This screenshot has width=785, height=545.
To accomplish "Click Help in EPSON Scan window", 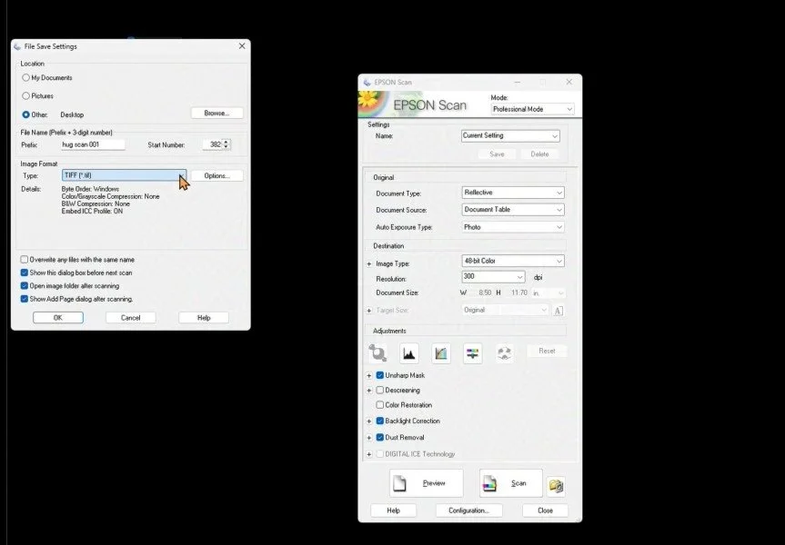I will click(x=394, y=510).
